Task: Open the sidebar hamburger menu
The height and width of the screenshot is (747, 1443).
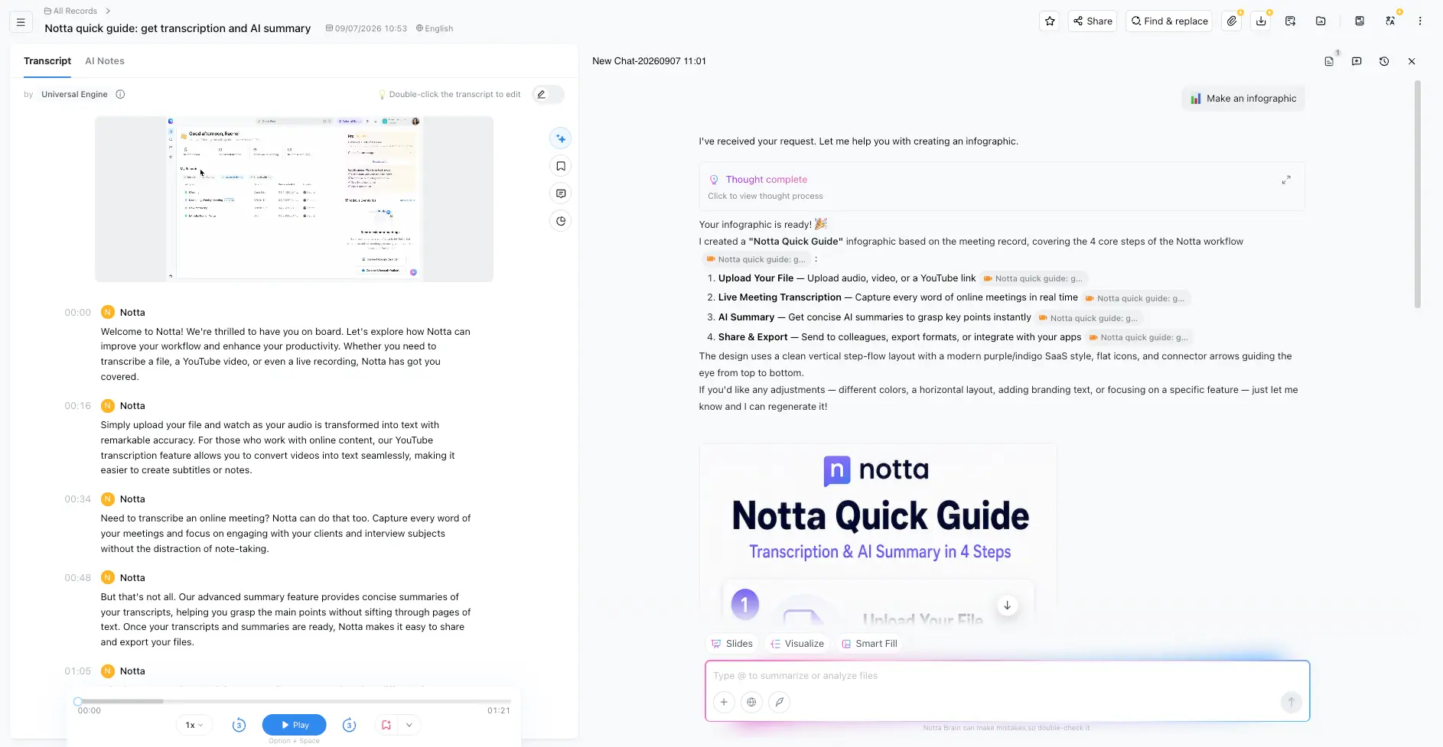Action: [21, 22]
